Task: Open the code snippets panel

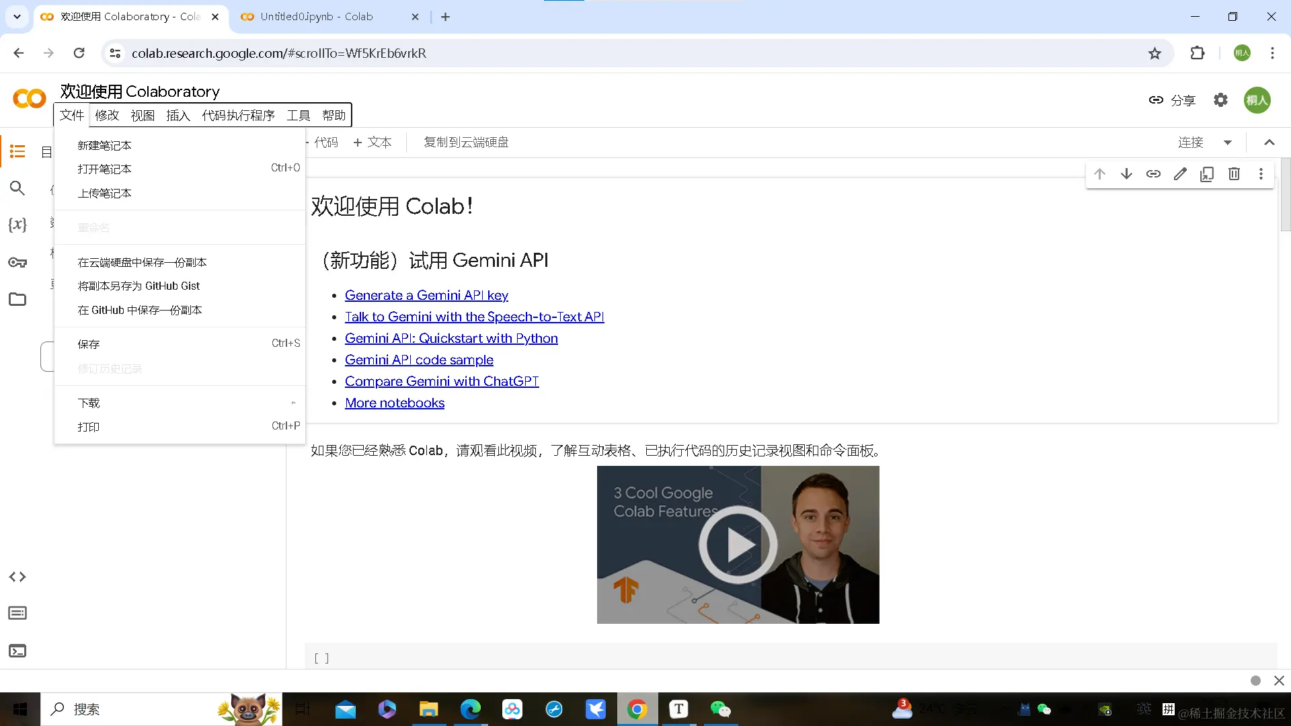Action: 17,577
